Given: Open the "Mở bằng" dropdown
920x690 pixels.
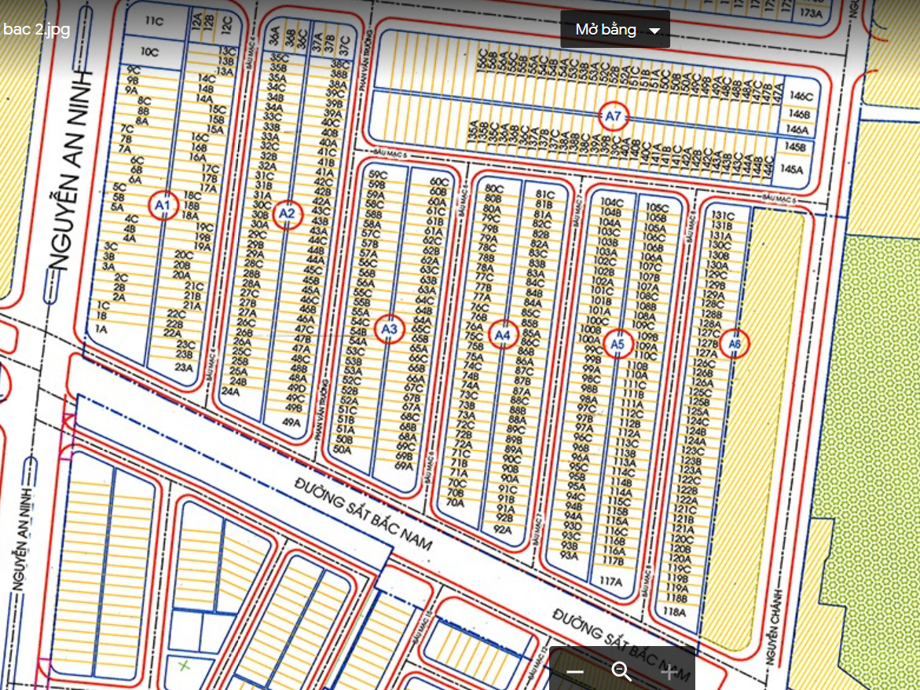Looking at the screenshot, I should click(x=615, y=30).
